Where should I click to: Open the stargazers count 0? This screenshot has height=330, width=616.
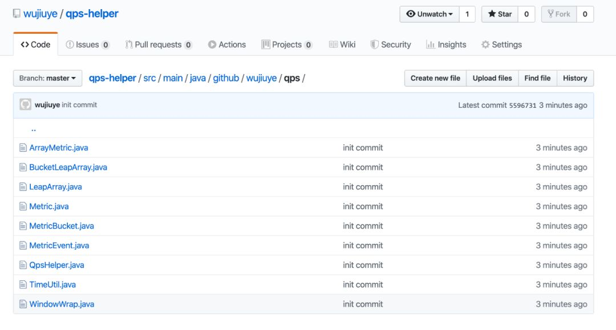coord(526,14)
